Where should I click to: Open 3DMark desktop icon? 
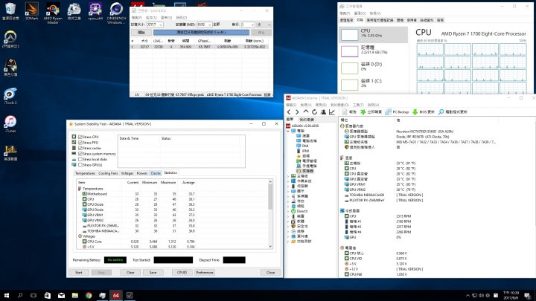tap(31, 12)
